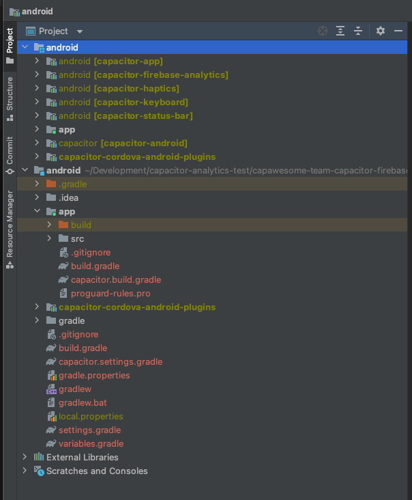The width and height of the screenshot is (412, 500).
Task: Click module icon of capacitor [capacitor-android]
Action: [x=51, y=143]
